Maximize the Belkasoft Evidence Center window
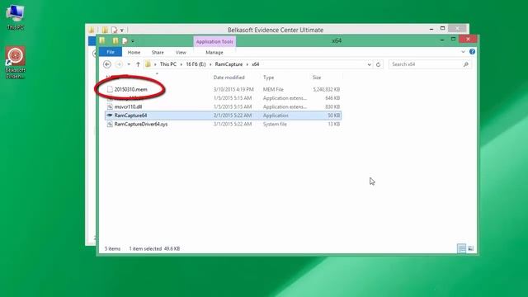The width and height of the screenshot is (528, 297). 442,29
